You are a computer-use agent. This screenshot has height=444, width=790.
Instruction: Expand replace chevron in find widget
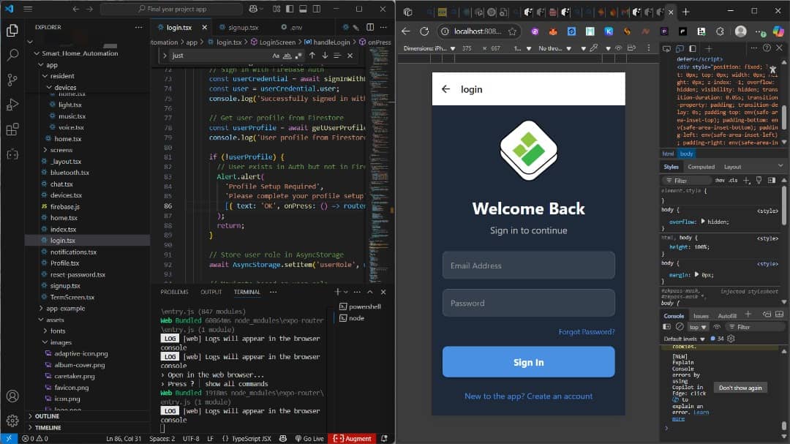(165, 56)
